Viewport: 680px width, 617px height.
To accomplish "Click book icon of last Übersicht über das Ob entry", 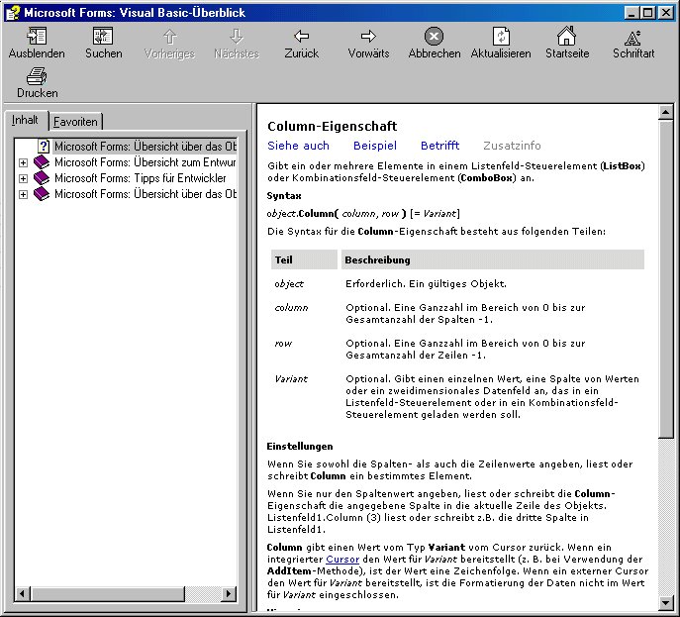I will click(42, 194).
